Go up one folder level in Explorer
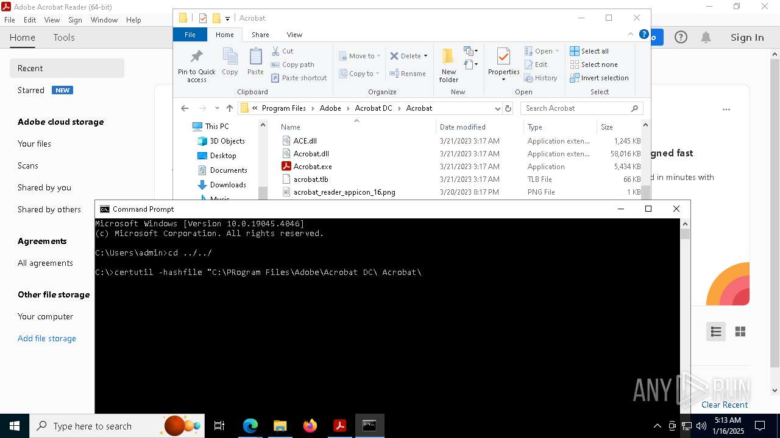This screenshot has height=438, width=780. point(229,108)
